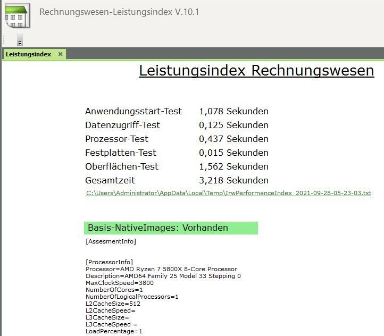Image resolution: width=384 pixels, height=336 pixels.
Task: Open the IrwPerformanceIndex log file link
Action: pos(228,193)
